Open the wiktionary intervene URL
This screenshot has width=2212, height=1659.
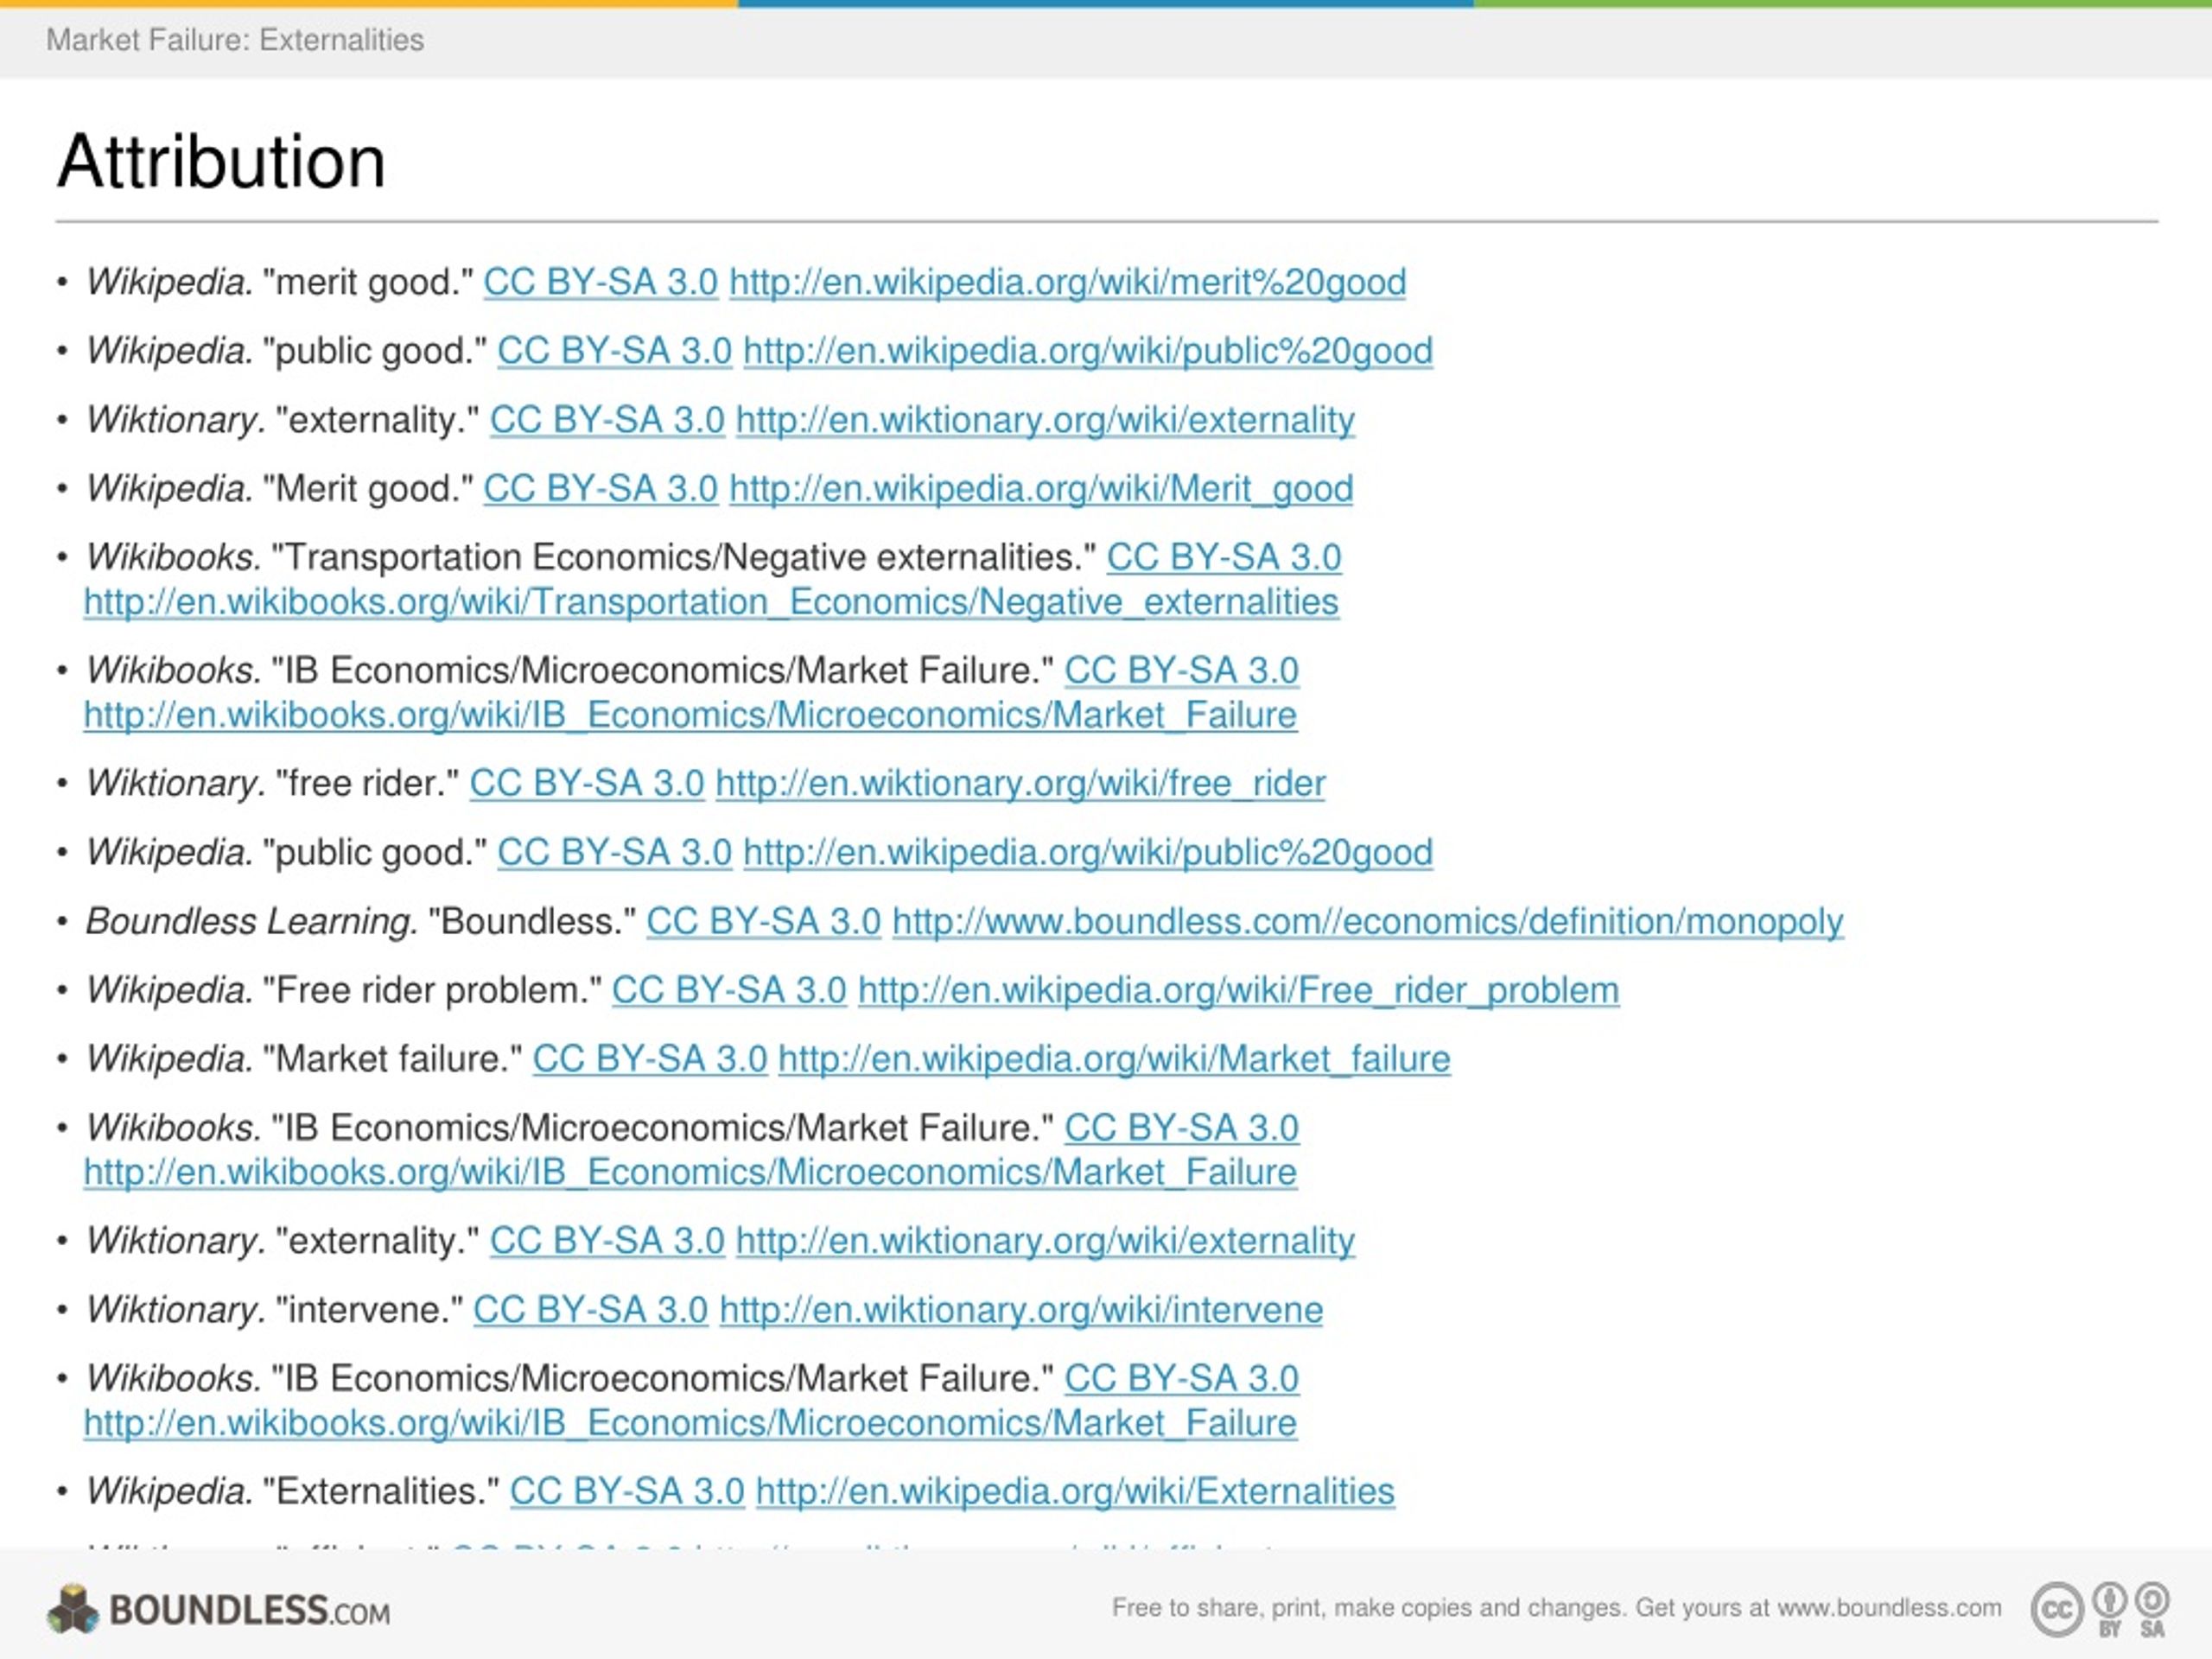pos(1021,1310)
